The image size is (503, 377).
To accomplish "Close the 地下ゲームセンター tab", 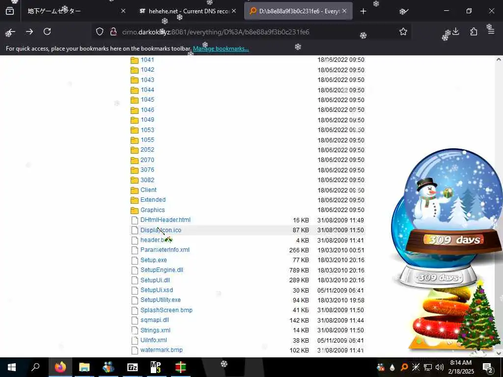I will tap(123, 11).
